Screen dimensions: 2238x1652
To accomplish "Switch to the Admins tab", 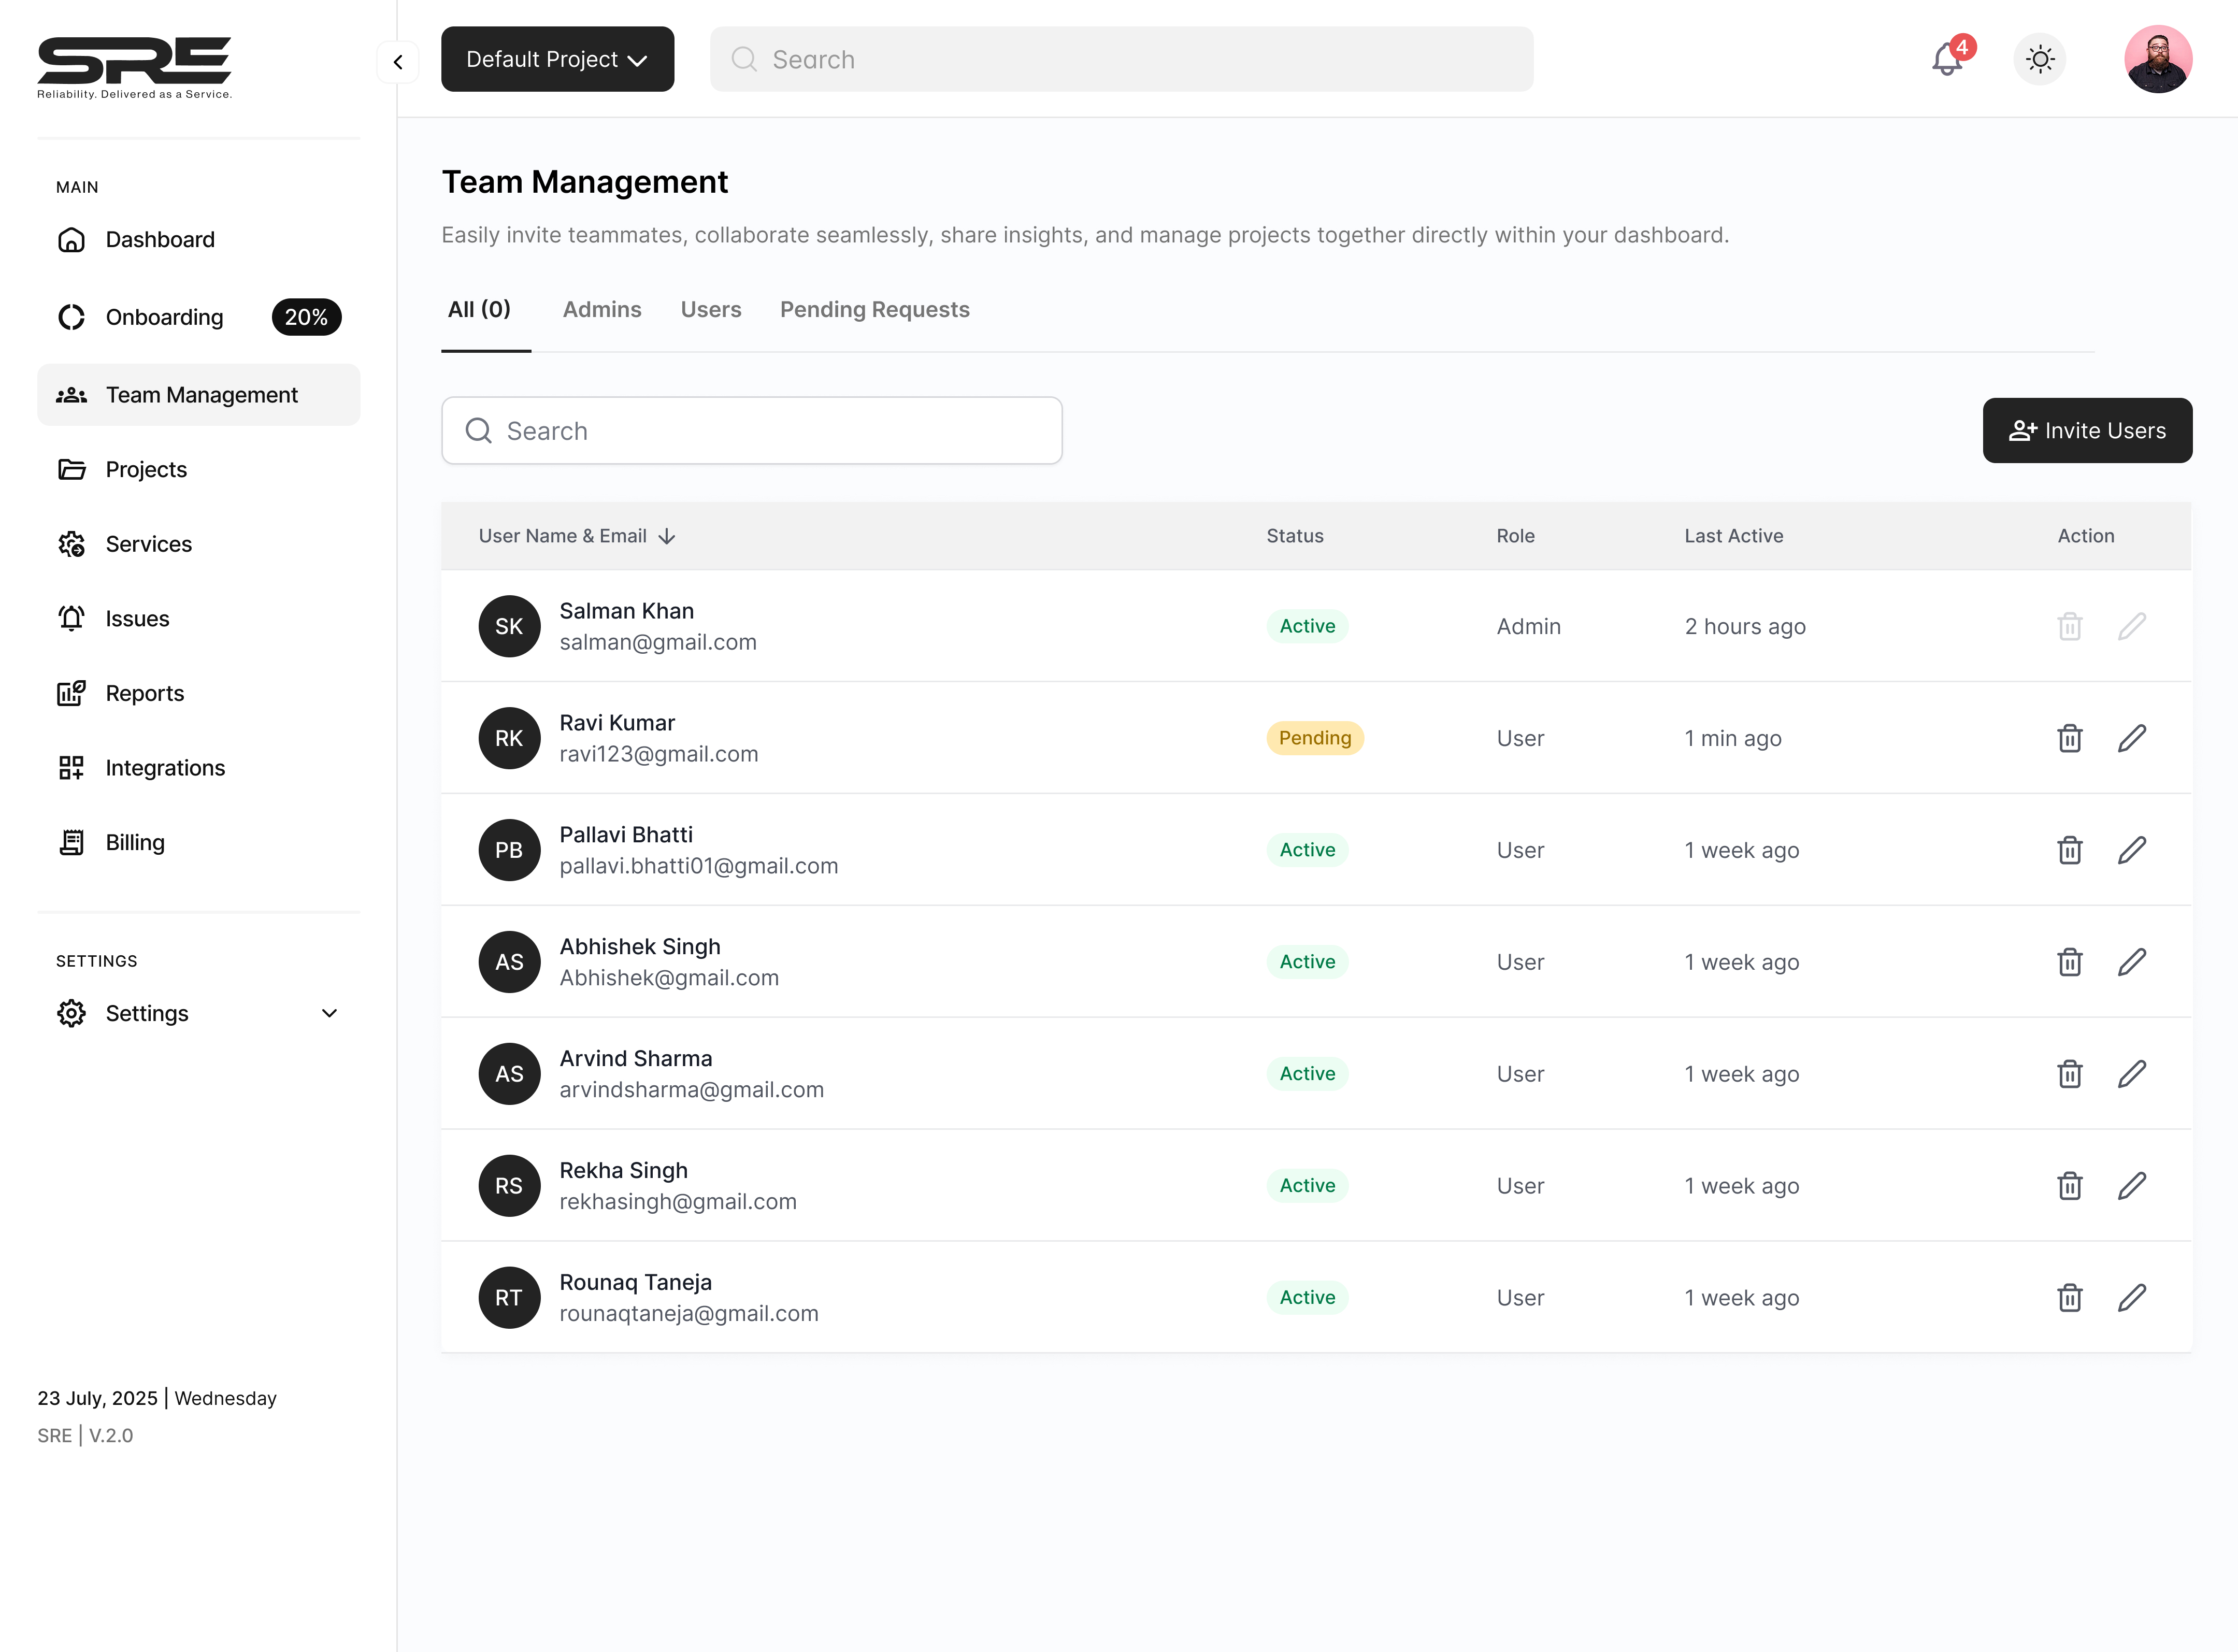I will pyautogui.click(x=601, y=310).
